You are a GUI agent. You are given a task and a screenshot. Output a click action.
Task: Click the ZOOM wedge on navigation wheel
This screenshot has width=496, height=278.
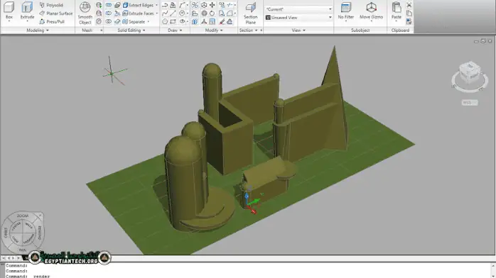(23, 216)
